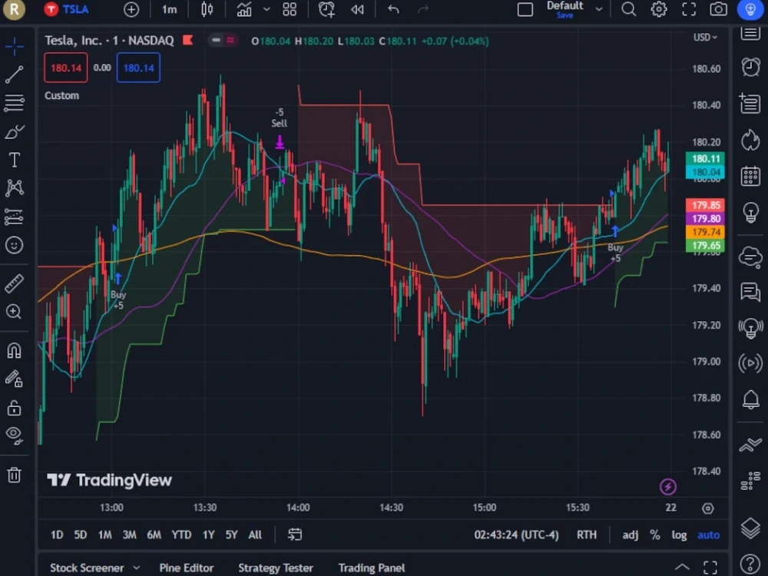
Task: Open the ideas lightbulb panel
Action: pyautogui.click(x=750, y=213)
